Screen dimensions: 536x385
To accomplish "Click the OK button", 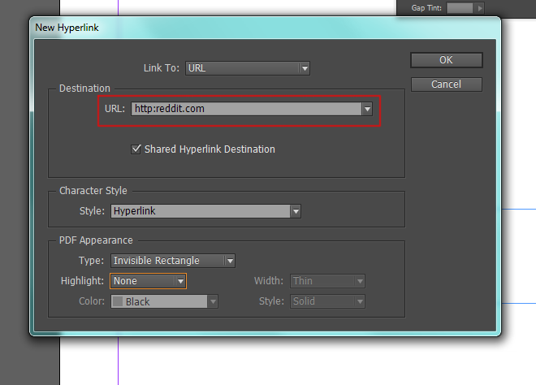I will (x=447, y=60).
